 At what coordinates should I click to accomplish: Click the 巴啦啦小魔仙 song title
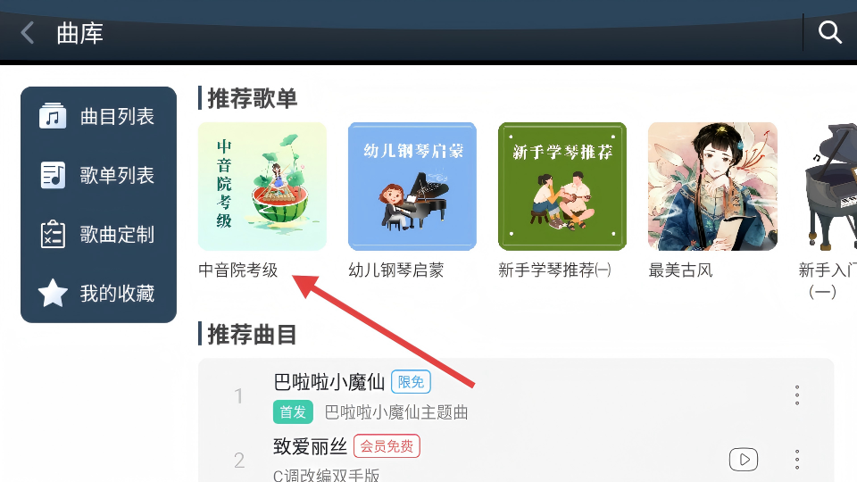pos(329,382)
